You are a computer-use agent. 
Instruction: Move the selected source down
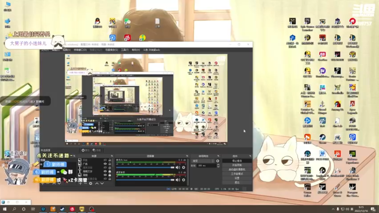pyautogui.click(x=102, y=184)
